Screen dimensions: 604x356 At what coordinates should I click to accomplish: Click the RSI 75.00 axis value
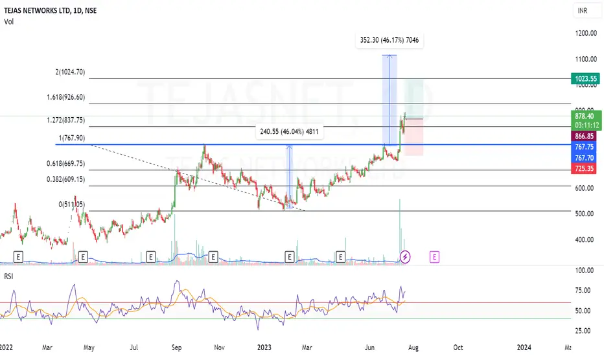tap(583, 290)
